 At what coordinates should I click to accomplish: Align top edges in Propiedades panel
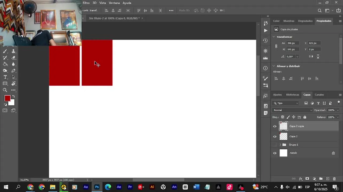click(302, 78)
